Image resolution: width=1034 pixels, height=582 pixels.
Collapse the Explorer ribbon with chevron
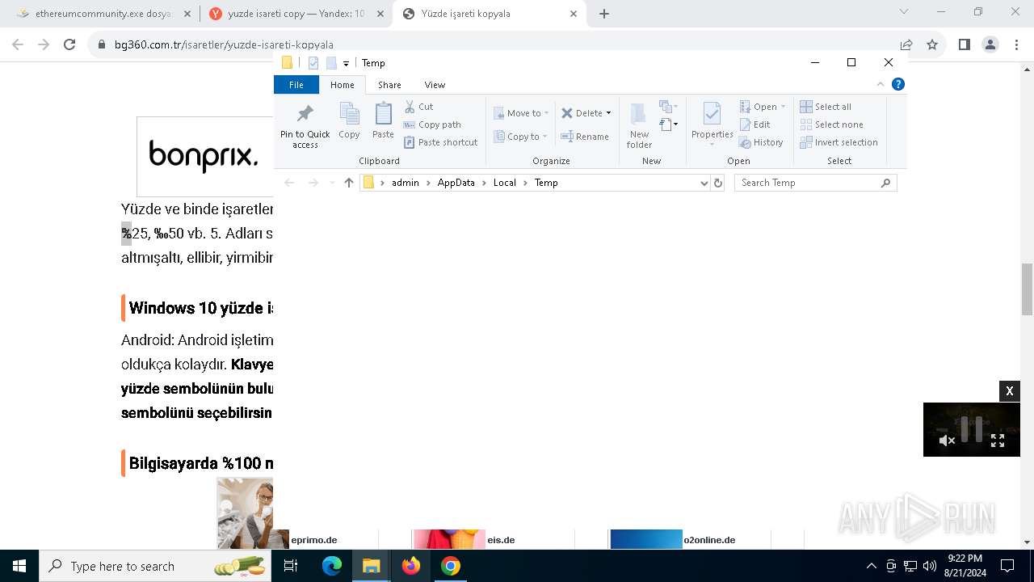click(x=881, y=84)
